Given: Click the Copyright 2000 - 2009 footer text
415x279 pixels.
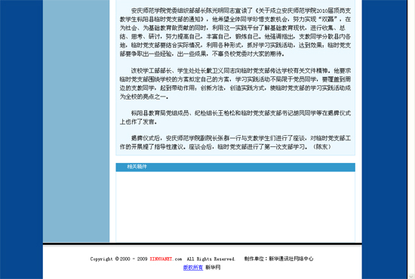Looking at the screenshot, I should pos(118,259).
